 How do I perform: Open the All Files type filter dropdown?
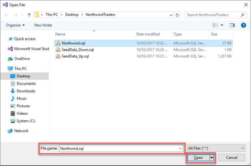(216, 148)
